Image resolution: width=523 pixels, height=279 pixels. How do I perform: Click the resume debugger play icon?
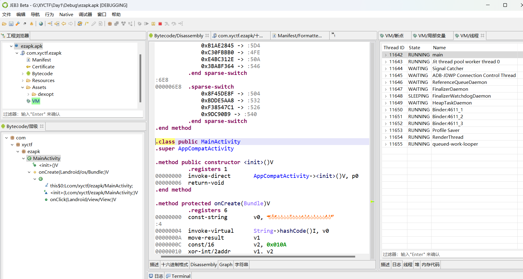146,24
